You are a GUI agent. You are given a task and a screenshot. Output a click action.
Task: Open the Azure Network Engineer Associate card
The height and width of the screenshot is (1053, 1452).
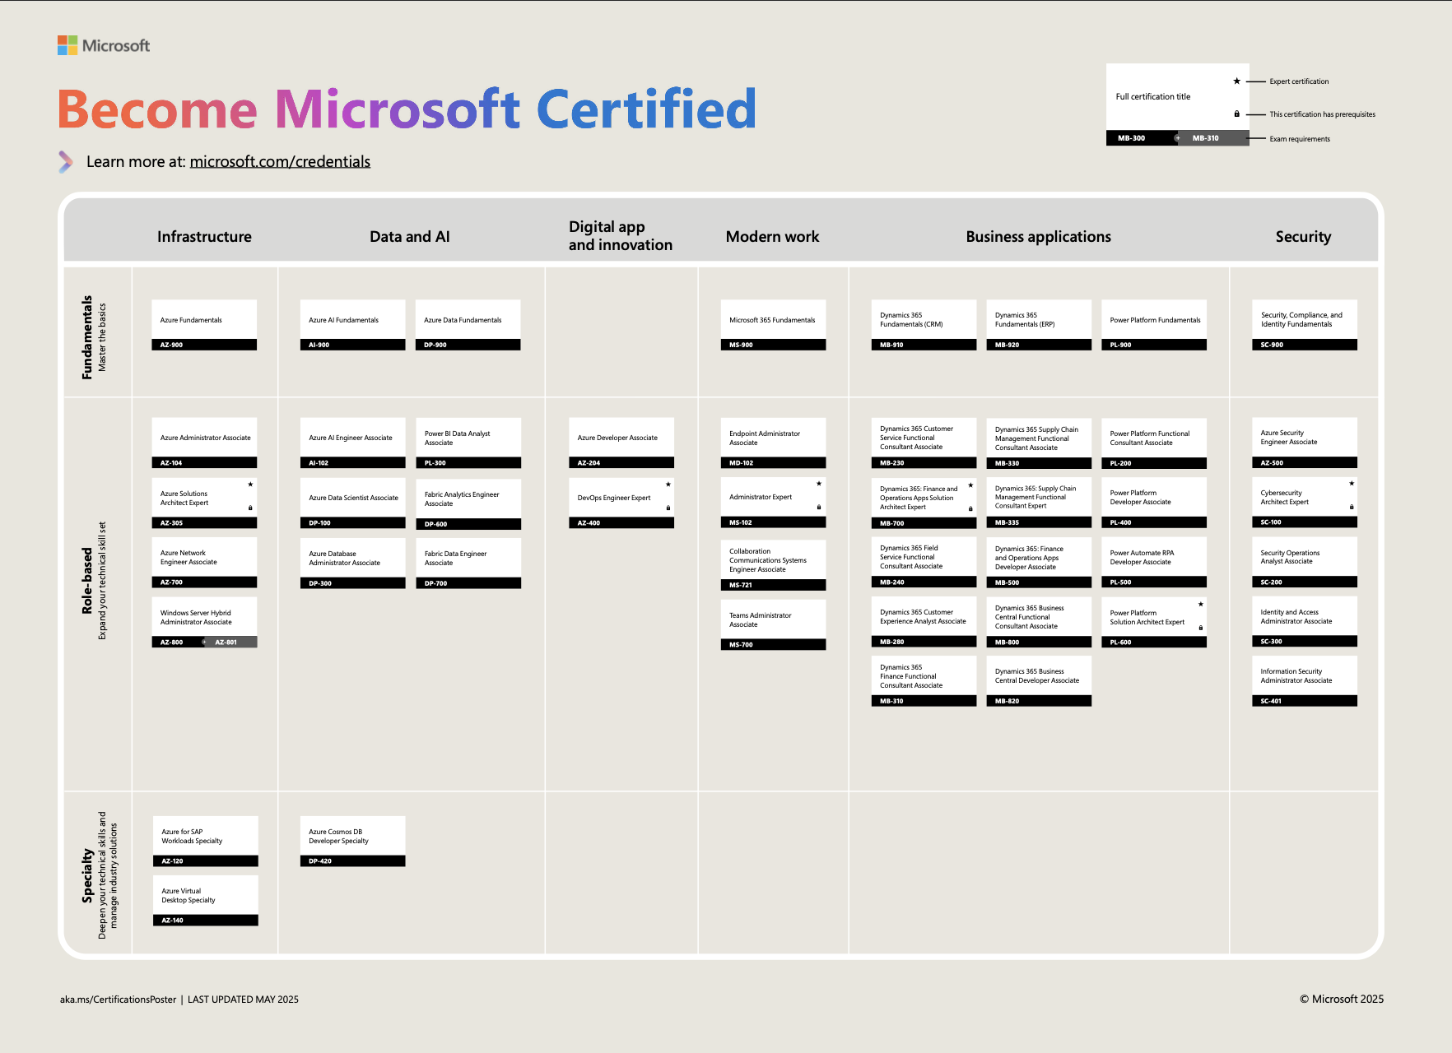coord(204,562)
